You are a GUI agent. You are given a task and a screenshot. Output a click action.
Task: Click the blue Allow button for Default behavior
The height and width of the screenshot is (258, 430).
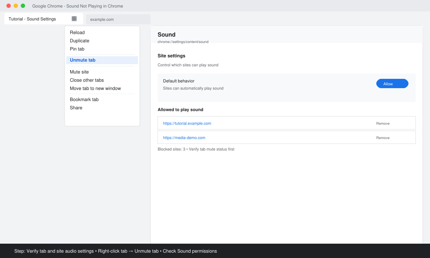pyautogui.click(x=392, y=83)
